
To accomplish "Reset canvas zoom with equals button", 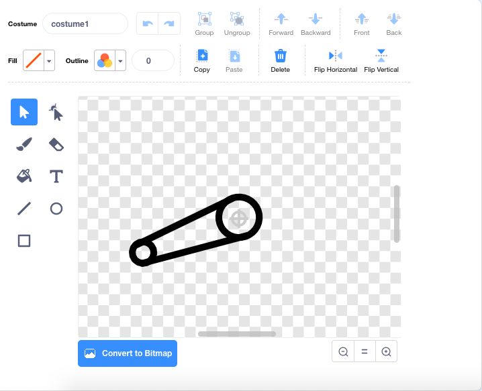I will (365, 351).
